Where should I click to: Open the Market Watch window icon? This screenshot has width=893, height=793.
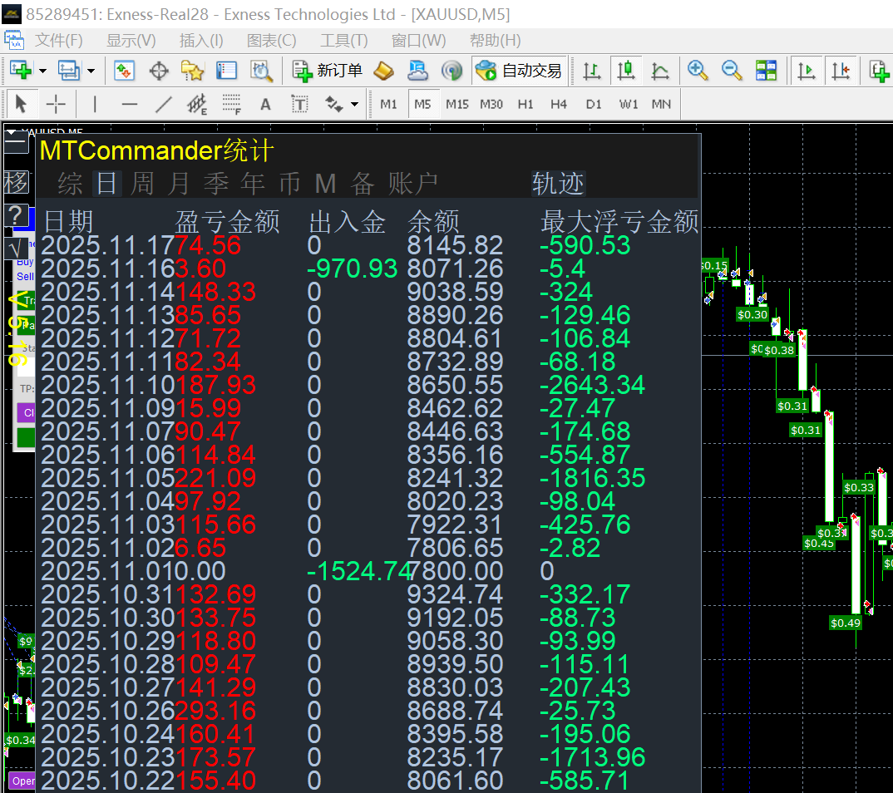124,71
